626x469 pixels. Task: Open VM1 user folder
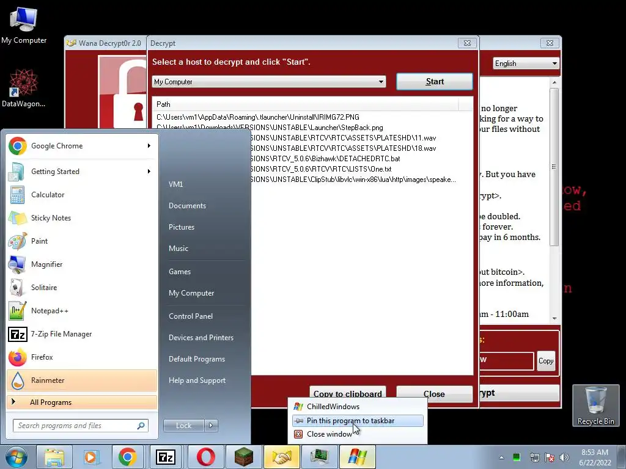(175, 184)
